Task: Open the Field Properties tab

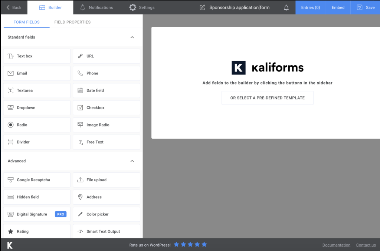Action: point(72,22)
